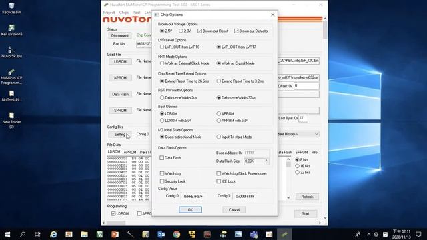Launch Internet Explorer from taskbar
This screenshot has width=427, height=240.
(x=53, y=234)
